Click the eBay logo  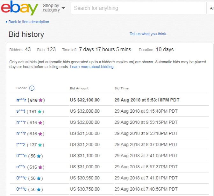pos(19,8)
